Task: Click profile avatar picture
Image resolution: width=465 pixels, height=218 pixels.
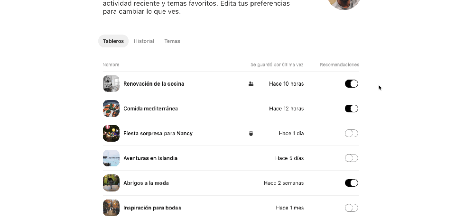Action: [344, 4]
